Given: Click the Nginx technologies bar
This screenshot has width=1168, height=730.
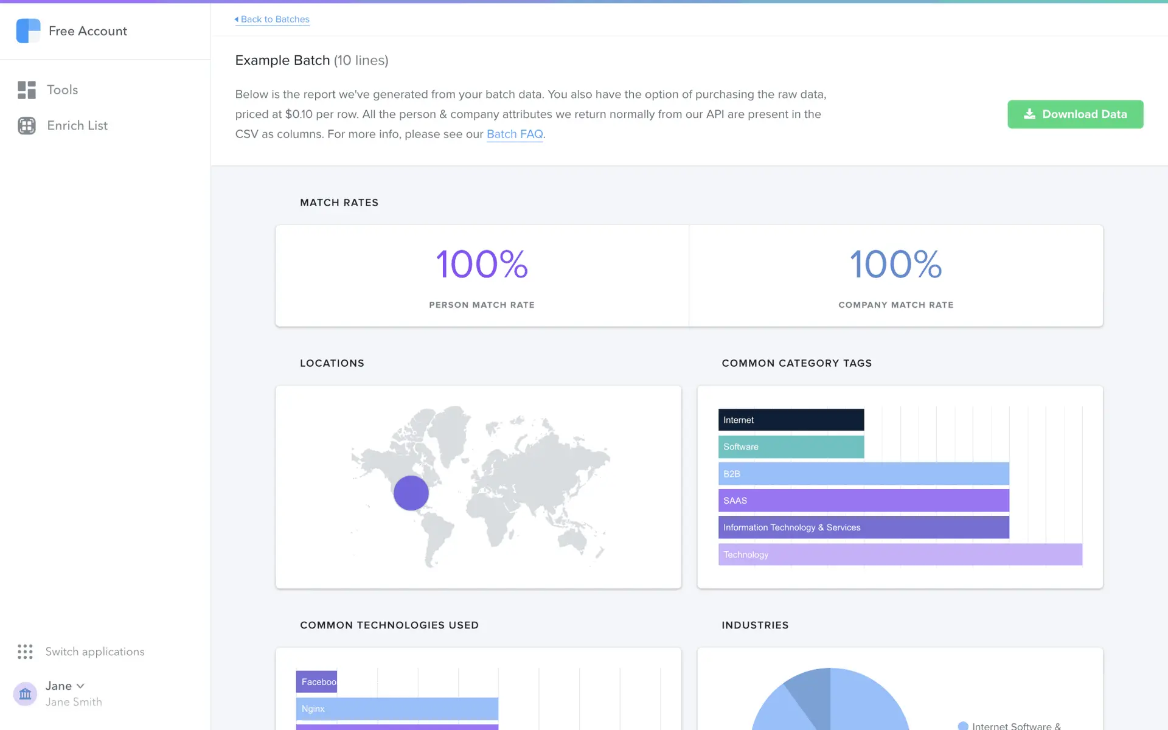Looking at the screenshot, I should point(397,709).
